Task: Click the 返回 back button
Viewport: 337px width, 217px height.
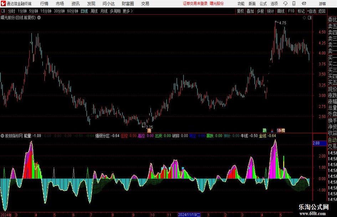Action: click(322, 11)
